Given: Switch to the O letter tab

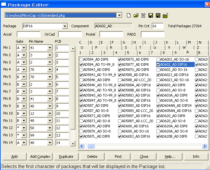Looking at the screenshot, I should pos(85,48).
